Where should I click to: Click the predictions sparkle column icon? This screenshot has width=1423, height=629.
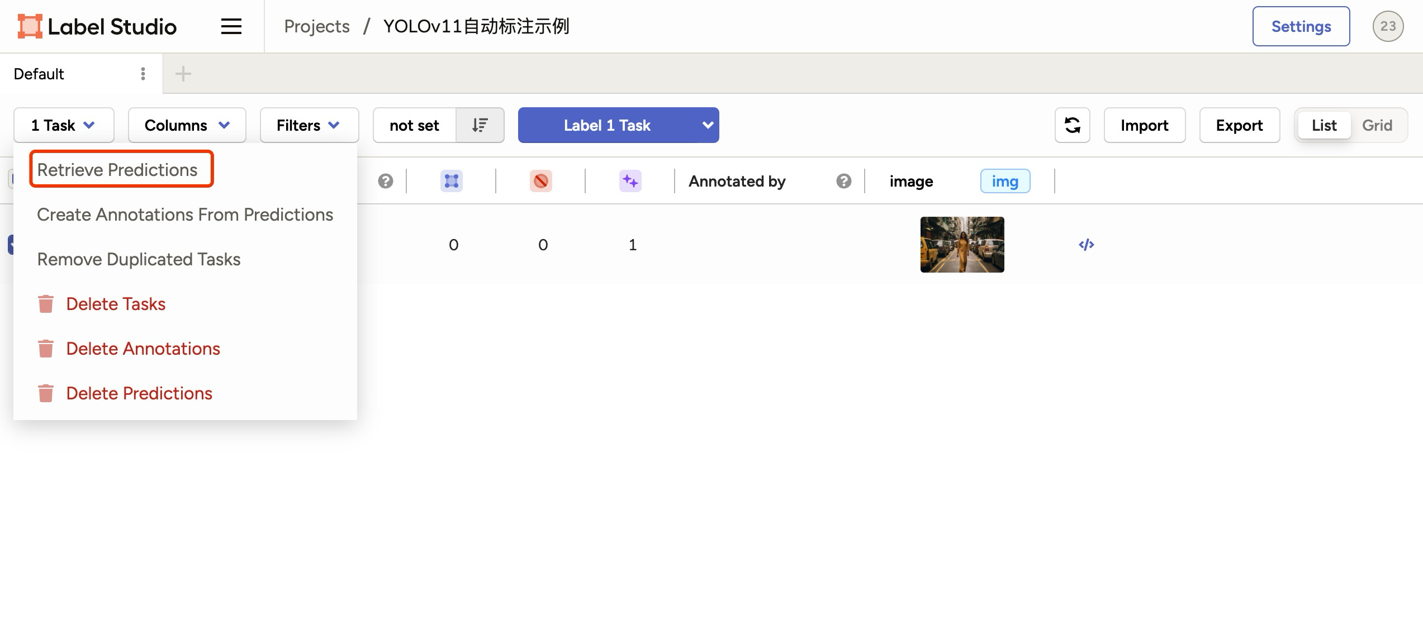pyautogui.click(x=630, y=181)
